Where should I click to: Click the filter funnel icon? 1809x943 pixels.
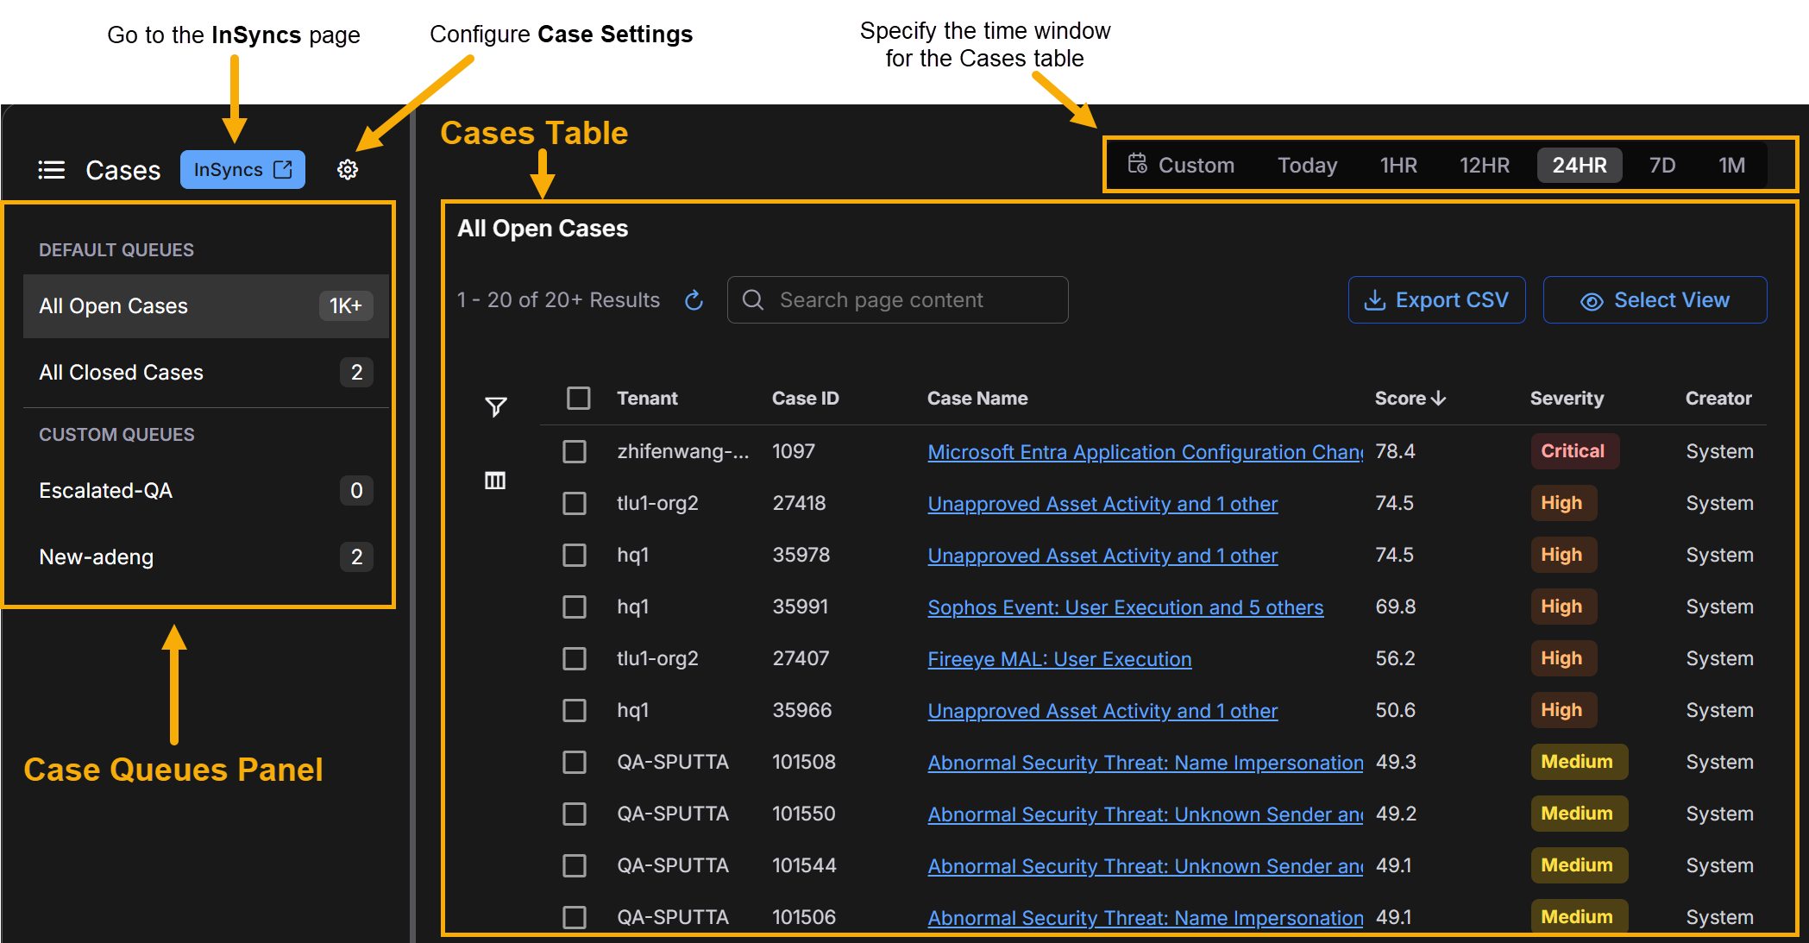[495, 406]
